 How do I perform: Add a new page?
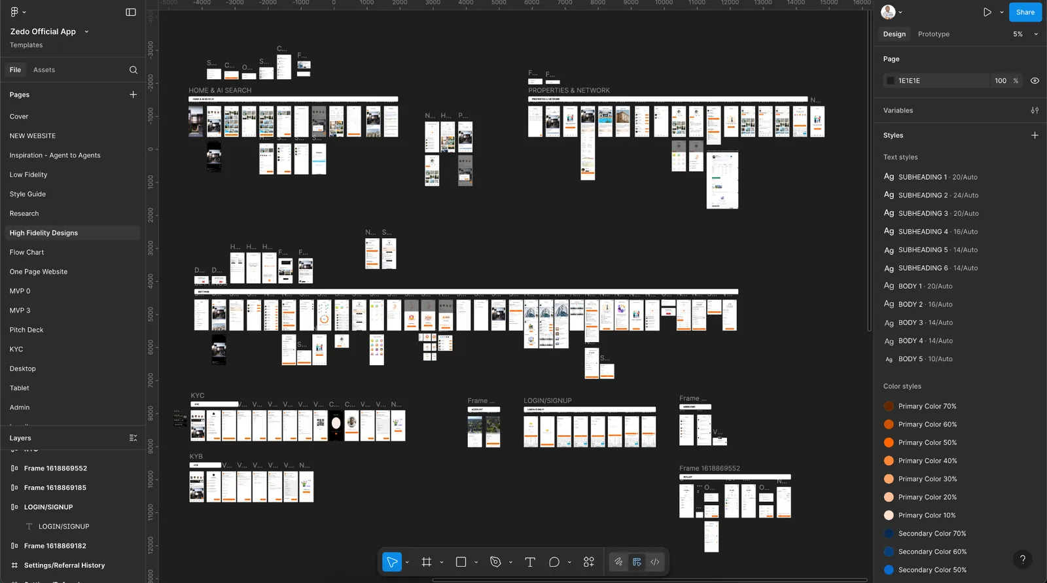[133, 95]
